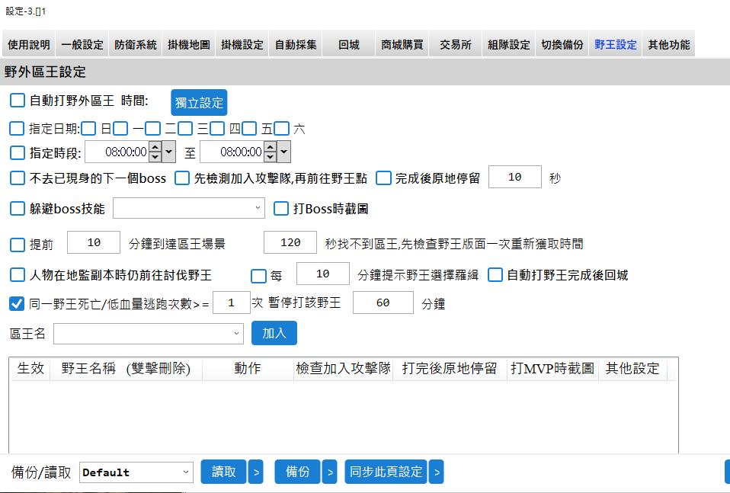Enable 自動打野王完成後回城 checkbox
Screen dimensions: 730x493
[x=495, y=275]
